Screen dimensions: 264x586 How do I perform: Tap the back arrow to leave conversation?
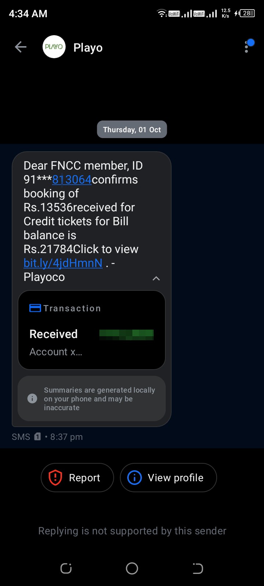pyautogui.click(x=21, y=47)
